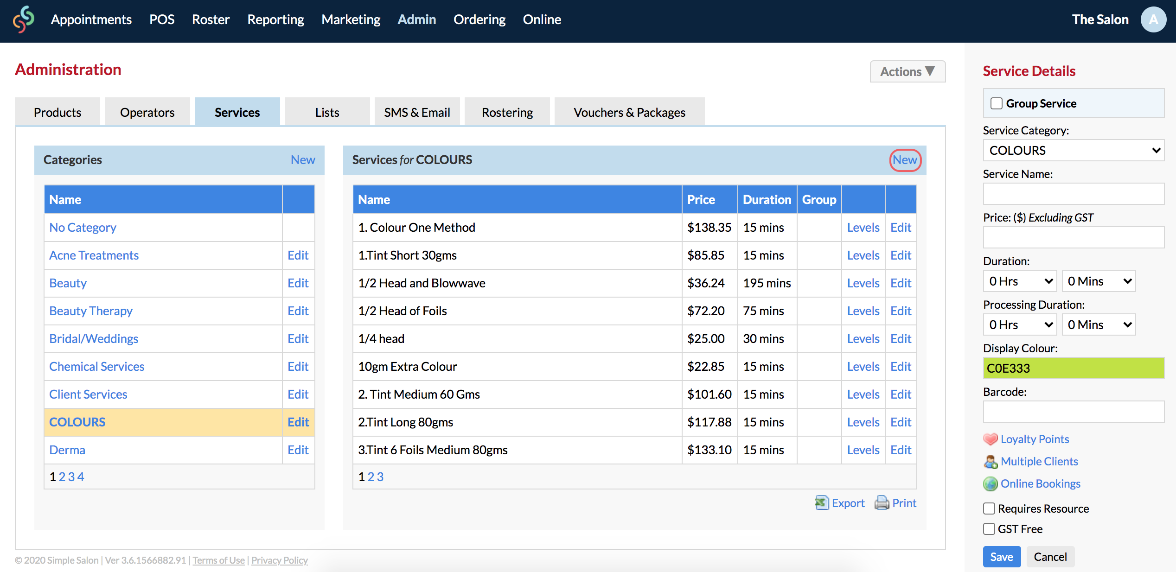Image resolution: width=1176 pixels, height=572 pixels.
Task: Edit the 1/2 Head of Foils service
Action: coord(901,311)
